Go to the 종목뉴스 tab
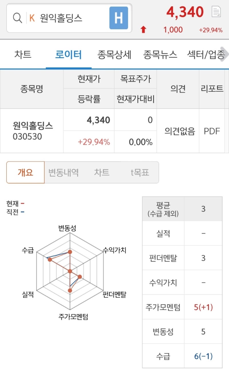 tap(160, 54)
